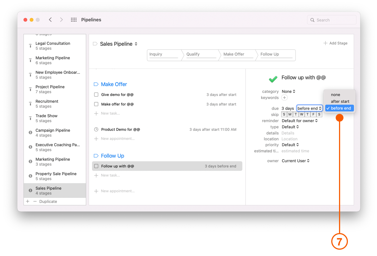Viewport: 377px width, 256px height.
Task: Select none in the due menu
Action: tap(335, 95)
